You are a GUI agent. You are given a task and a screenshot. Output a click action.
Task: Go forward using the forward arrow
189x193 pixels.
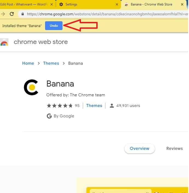coord(3,14)
